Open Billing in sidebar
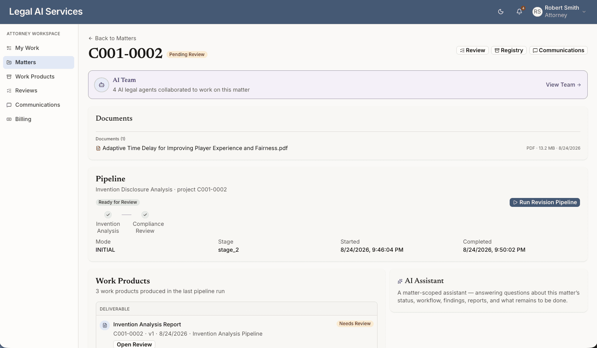 point(39,119)
